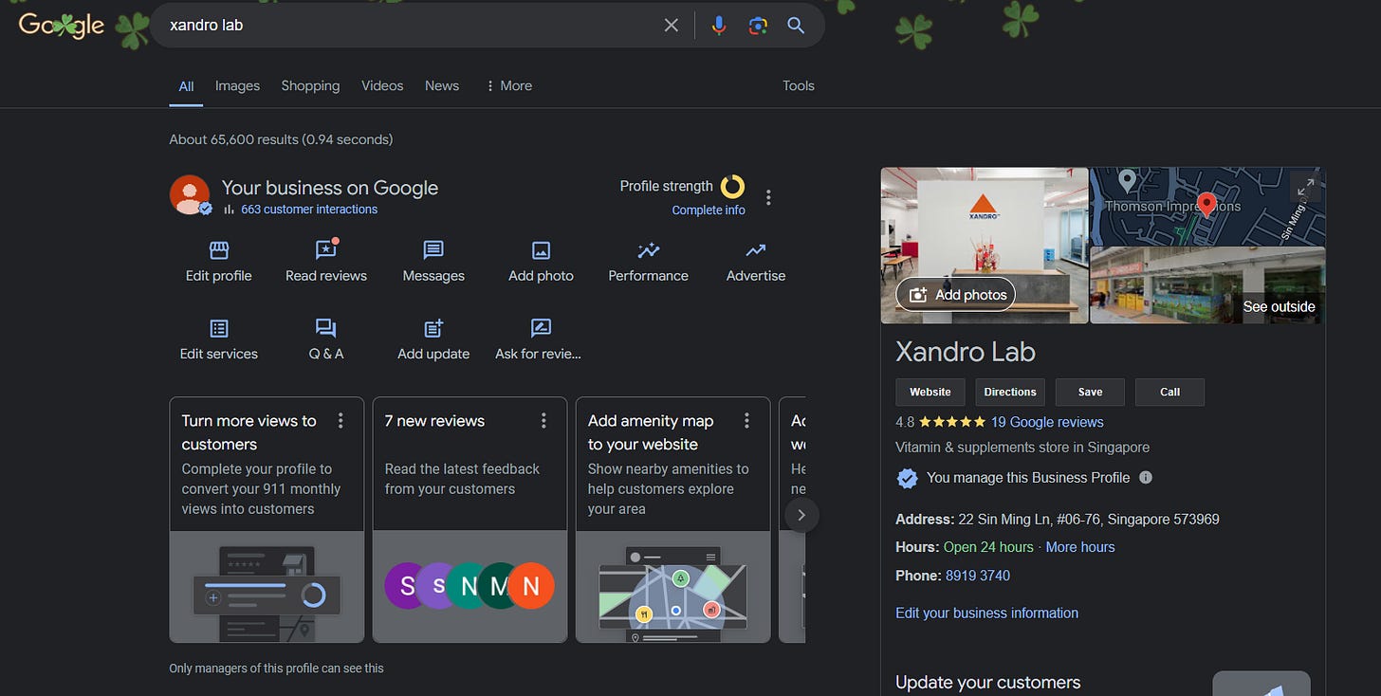Click the Directions button
The height and width of the screenshot is (696, 1381).
(x=1010, y=392)
